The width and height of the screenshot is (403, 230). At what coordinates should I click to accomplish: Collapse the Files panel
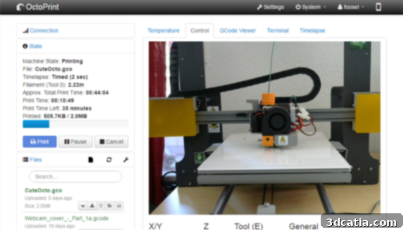(x=36, y=160)
